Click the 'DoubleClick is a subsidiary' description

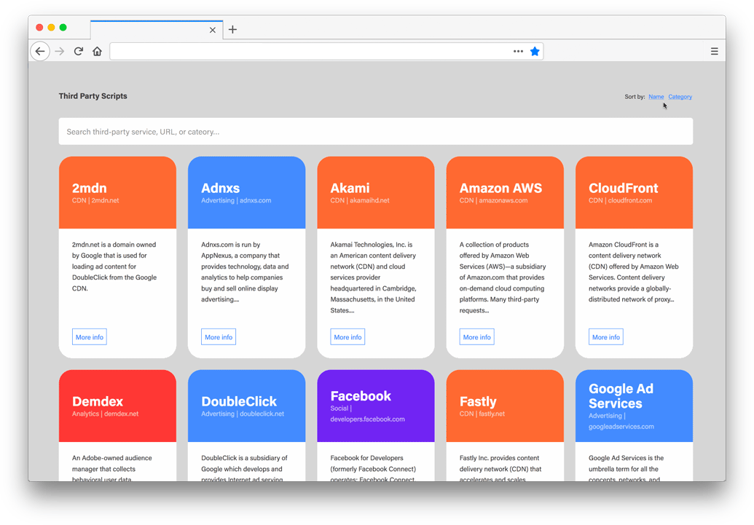(244, 467)
